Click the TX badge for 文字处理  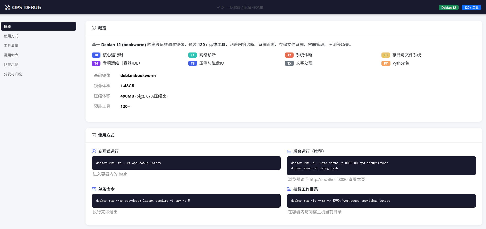289,63
